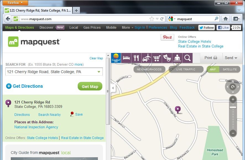Switch map to Satellite view
245x160 pixels.
coord(230,70)
